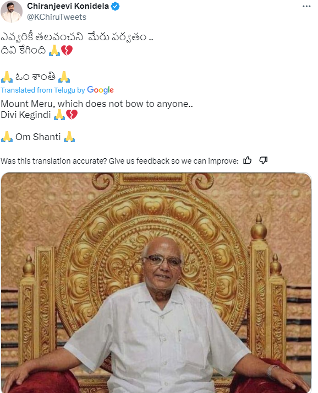Click the original Telugu tweet's first line
Viewport: 318px width, 393px height.
[77, 37]
